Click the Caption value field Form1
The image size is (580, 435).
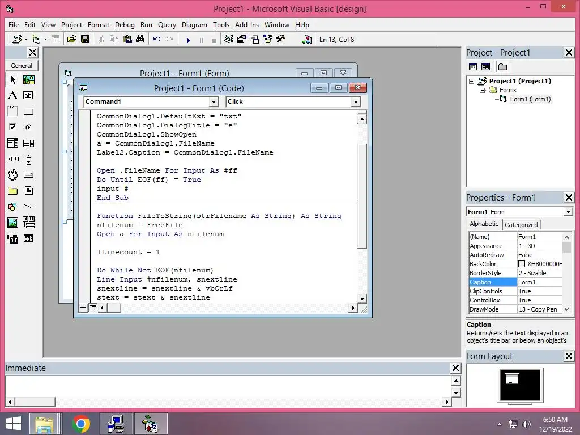[540, 282]
